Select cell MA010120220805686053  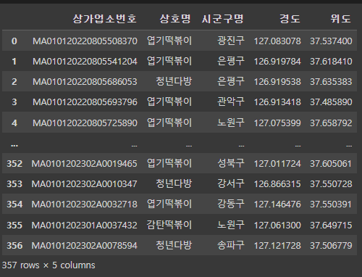(x=85, y=81)
